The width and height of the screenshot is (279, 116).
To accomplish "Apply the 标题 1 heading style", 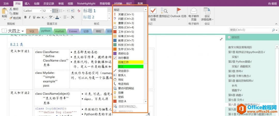I will tap(89, 11).
